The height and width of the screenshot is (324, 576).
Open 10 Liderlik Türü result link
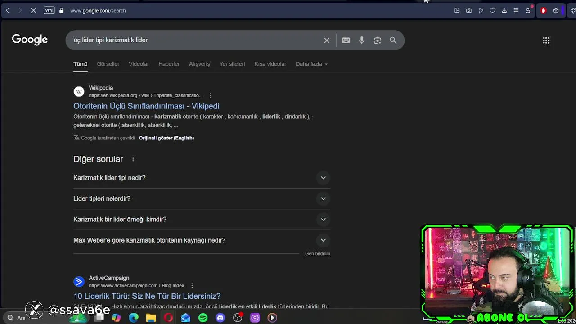point(147,296)
